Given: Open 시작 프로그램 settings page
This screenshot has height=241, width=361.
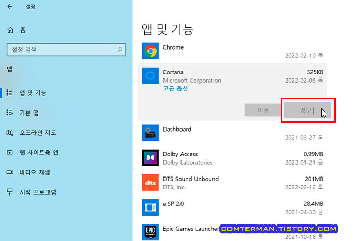Looking at the screenshot, I should [38, 192].
